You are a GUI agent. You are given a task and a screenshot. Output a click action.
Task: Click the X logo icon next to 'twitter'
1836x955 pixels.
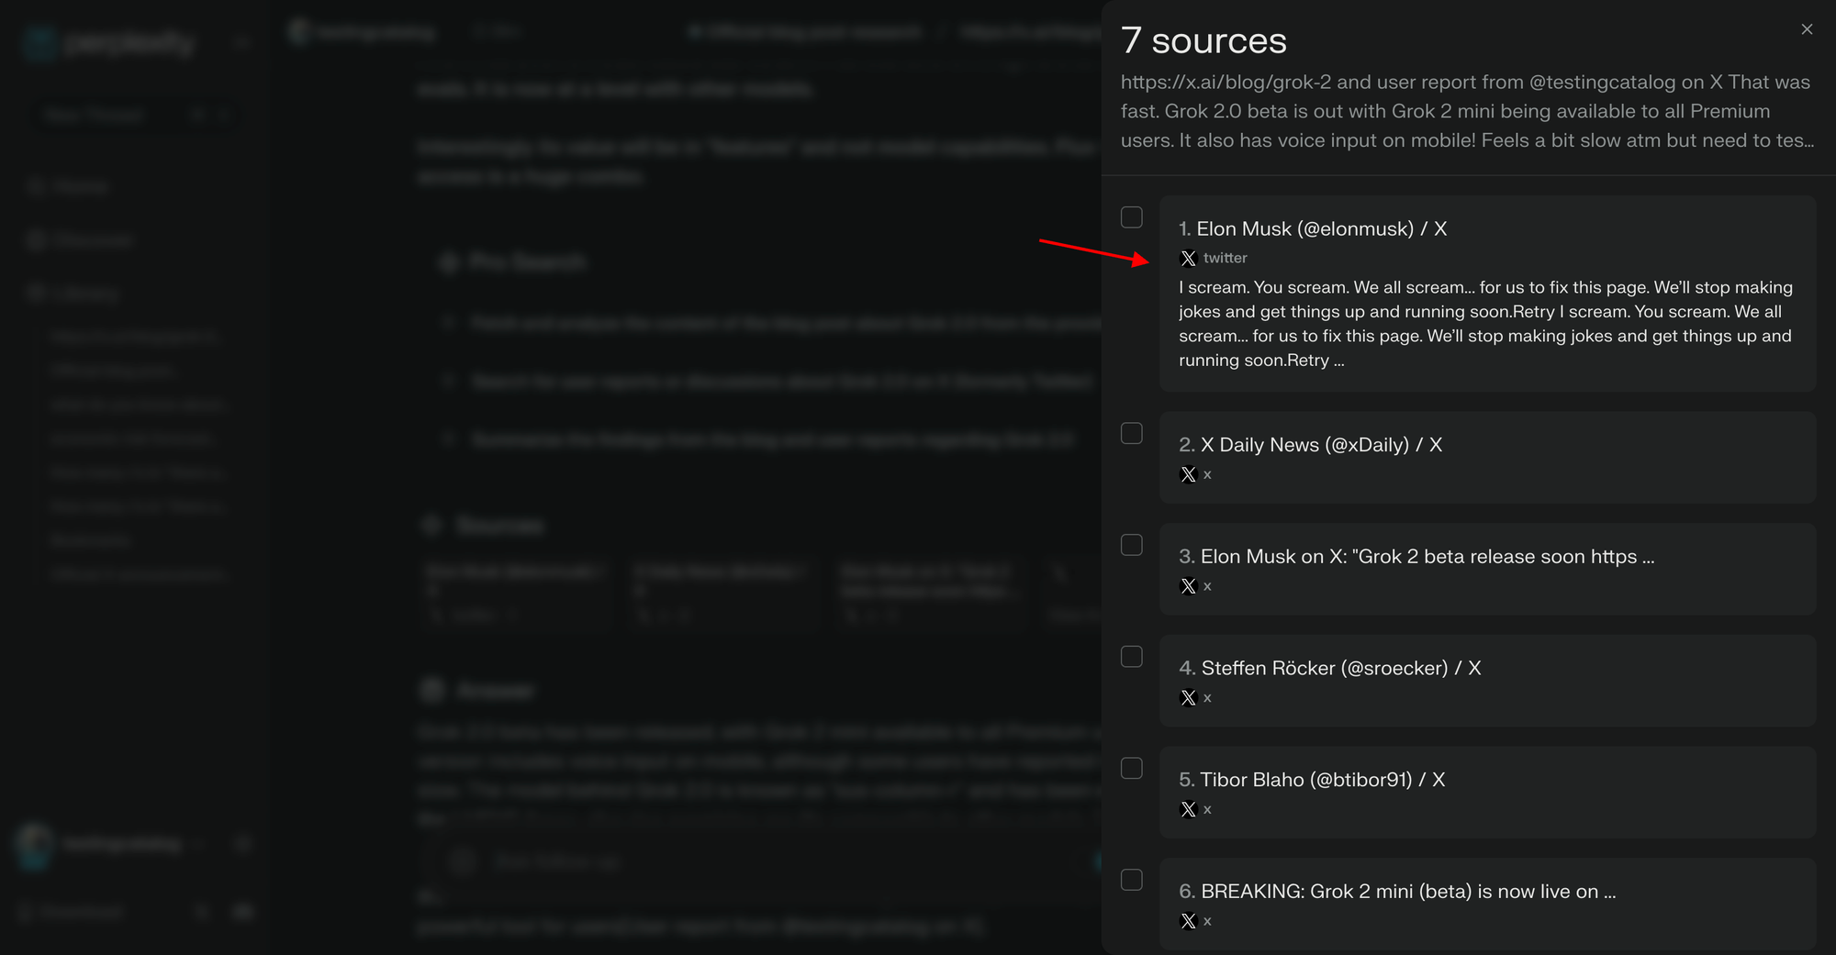[x=1189, y=259]
